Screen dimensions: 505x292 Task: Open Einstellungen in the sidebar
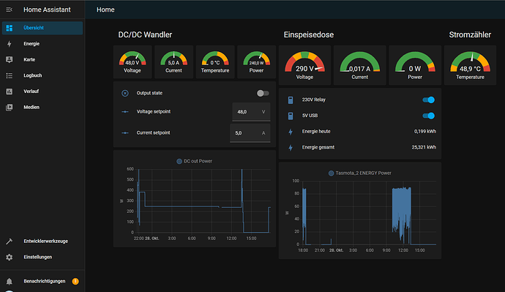(42, 257)
